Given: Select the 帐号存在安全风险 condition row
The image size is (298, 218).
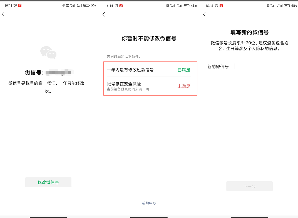Looking at the screenshot, I should click(x=139, y=86).
